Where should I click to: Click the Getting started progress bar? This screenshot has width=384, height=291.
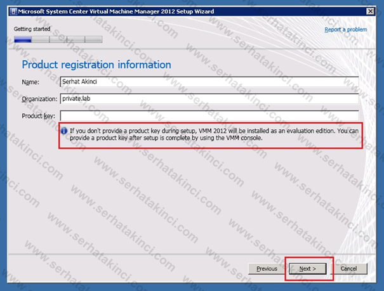(58, 39)
